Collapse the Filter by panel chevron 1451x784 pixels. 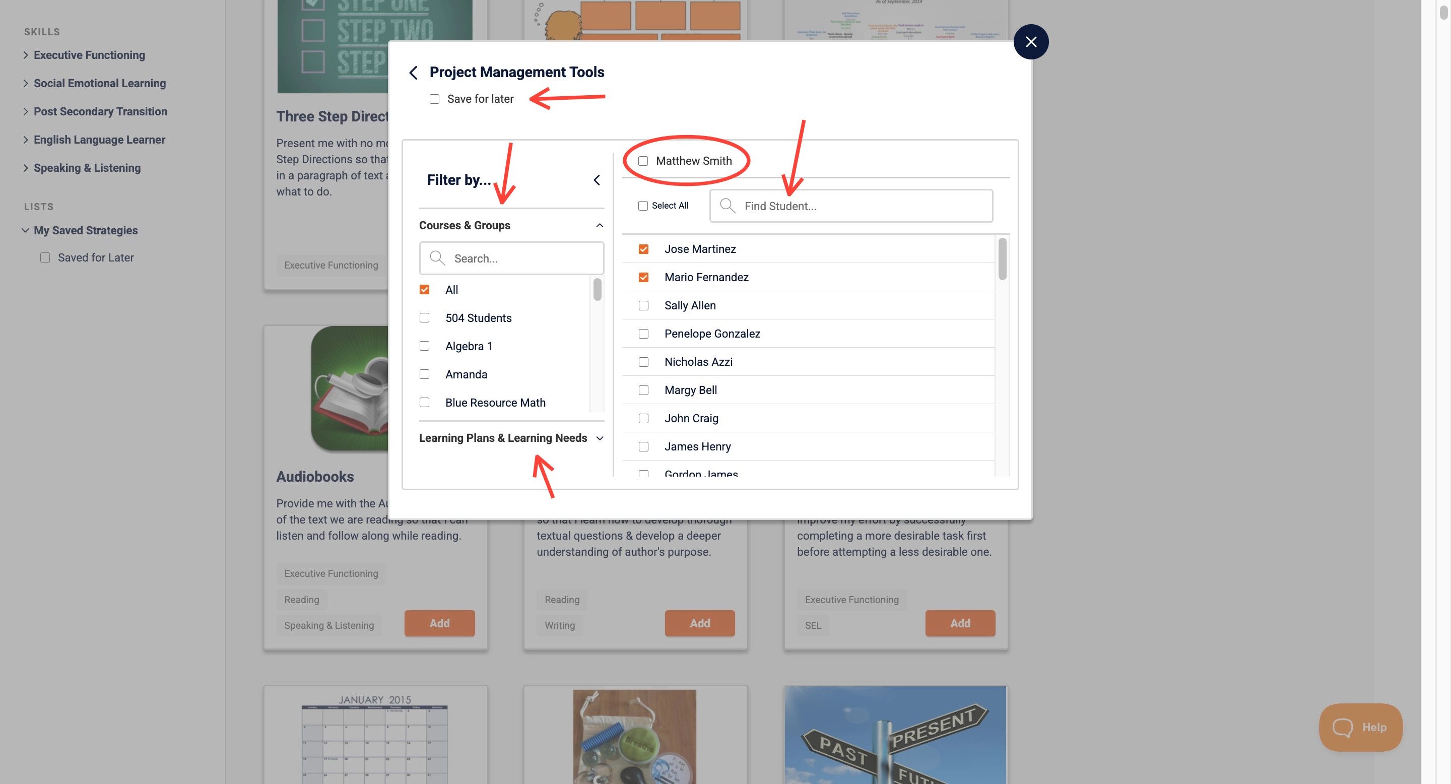pyautogui.click(x=597, y=180)
